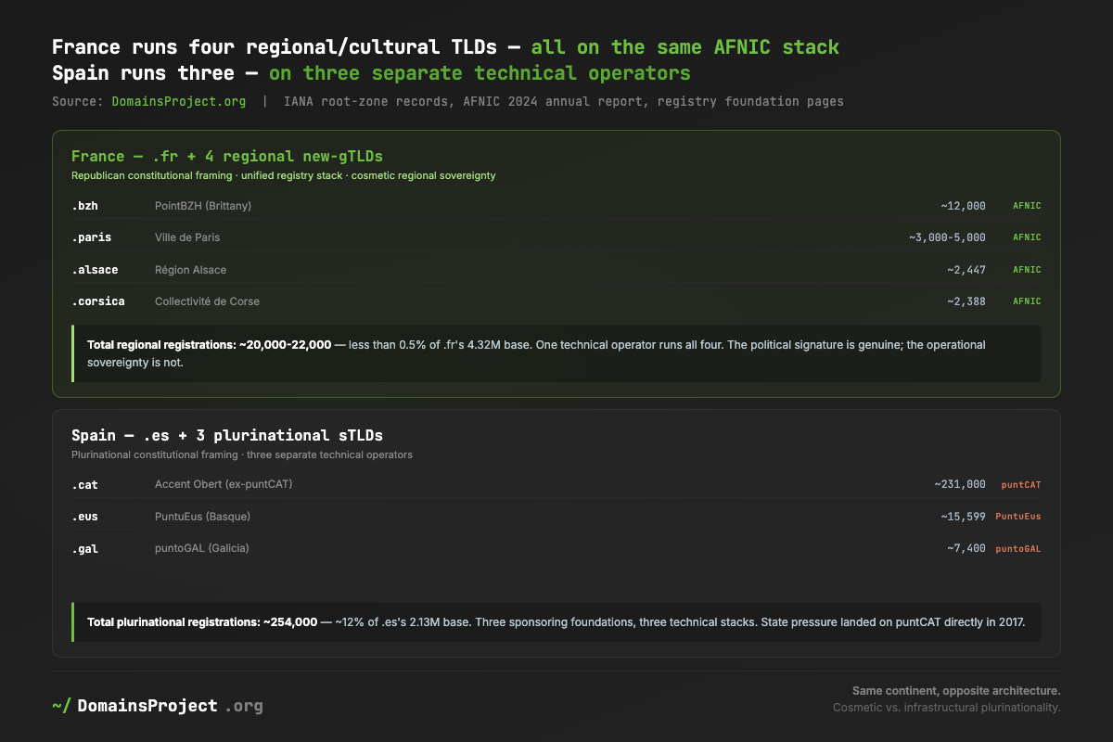This screenshot has width=1113, height=742.
Task: Open the DomainsProject.org source link
Action: tap(179, 101)
